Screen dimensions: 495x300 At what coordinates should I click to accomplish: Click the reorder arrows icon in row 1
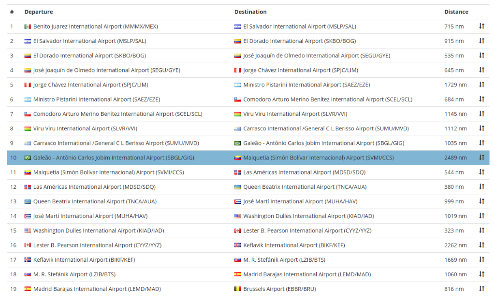(481, 26)
